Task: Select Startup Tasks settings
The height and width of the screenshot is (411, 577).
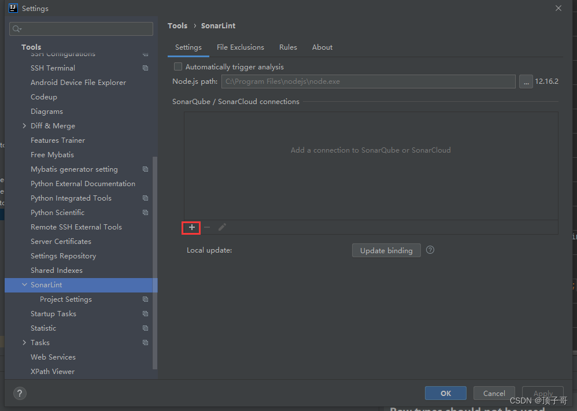Action: pyautogui.click(x=53, y=314)
